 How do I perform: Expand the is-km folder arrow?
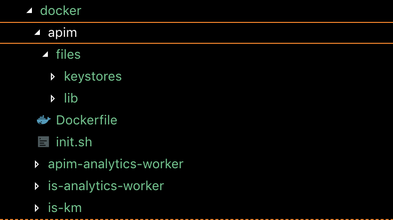(36, 208)
